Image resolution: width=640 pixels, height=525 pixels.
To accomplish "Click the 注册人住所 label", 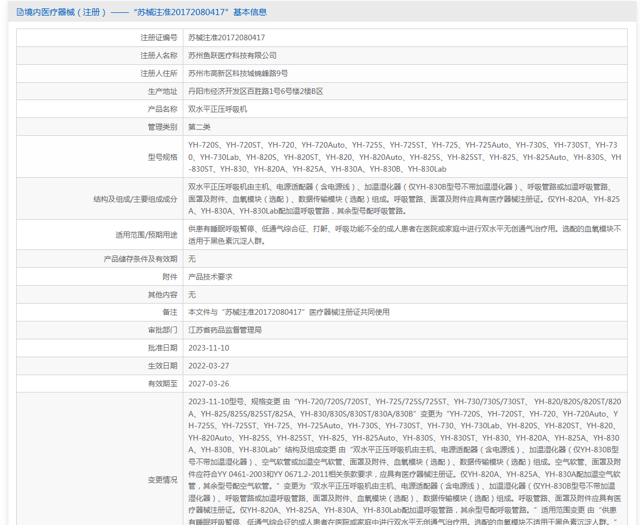I will click(159, 73).
